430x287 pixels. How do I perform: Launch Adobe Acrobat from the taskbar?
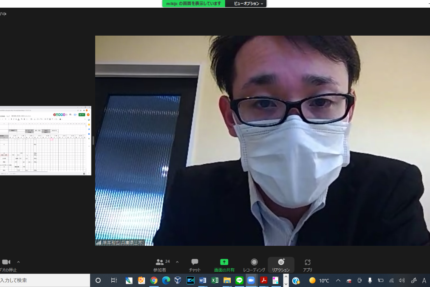[x=263, y=280]
